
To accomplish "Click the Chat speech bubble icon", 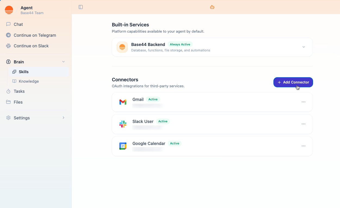I will click(x=8, y=24).
